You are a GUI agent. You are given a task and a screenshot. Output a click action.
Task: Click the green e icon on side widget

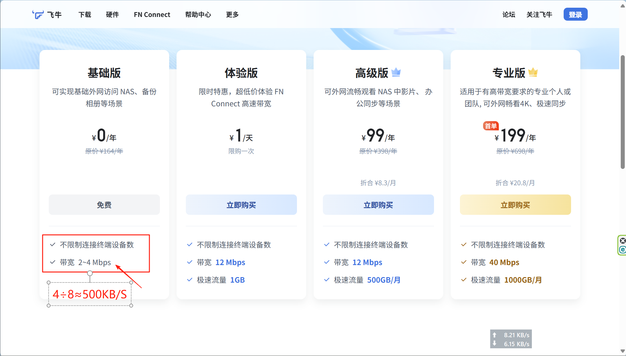coord(623,250)
